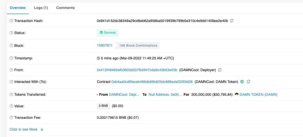Click help icon beside Timestamp
The height and width of the screenshot is (137, 303).
(11, 58)
